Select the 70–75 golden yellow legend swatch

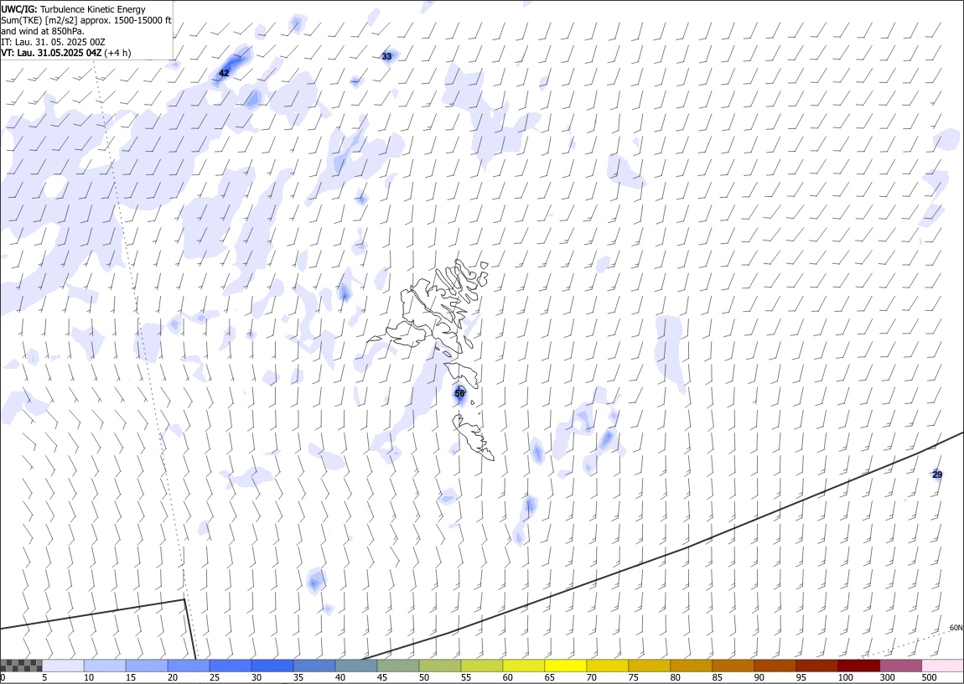[607, 666]
